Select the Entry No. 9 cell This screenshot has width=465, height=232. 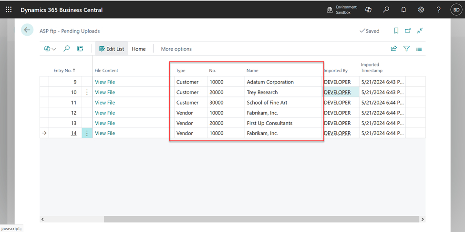coord(65,82)
